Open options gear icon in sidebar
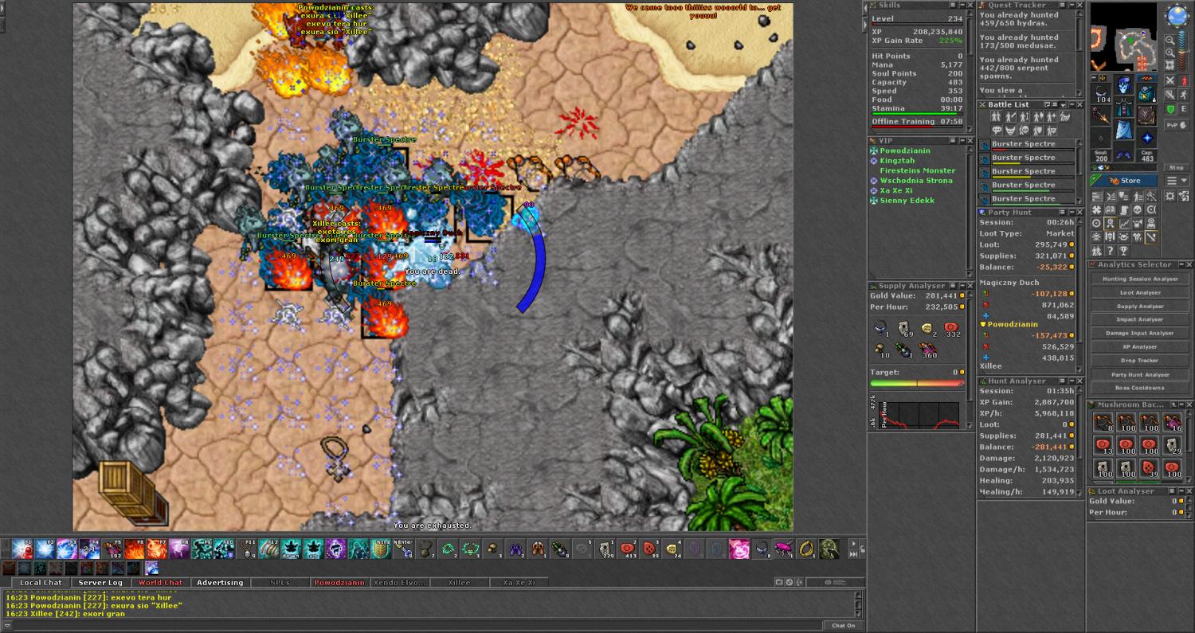This screenshot has width=1195, height=633. pos(1170,196)
